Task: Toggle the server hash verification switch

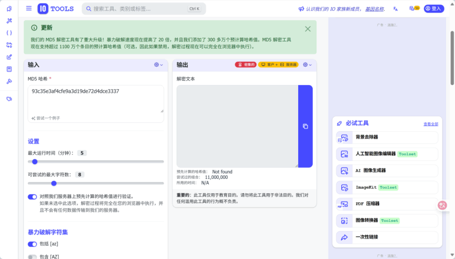Action: point(32,196)
